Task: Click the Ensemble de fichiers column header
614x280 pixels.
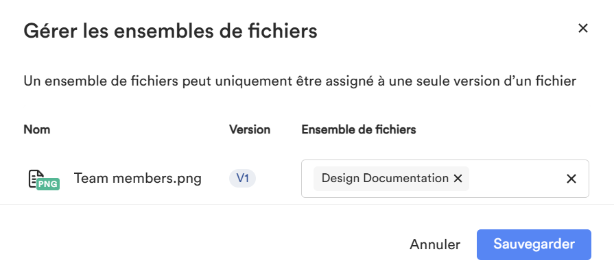Action: (358, 129)
